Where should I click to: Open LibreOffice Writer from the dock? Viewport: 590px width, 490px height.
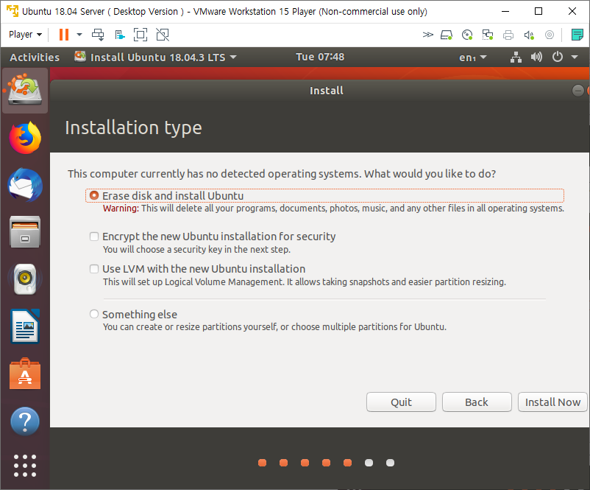click(25, 326)
